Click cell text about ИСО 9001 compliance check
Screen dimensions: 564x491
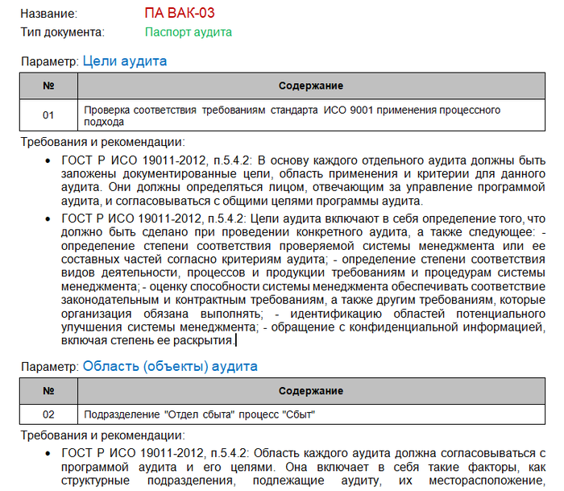coord(292,115)
